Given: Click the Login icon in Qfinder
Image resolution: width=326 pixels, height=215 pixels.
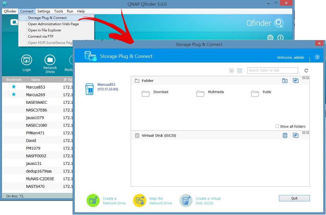Looking at the screenshot, I should pyautogui.click(x=27, y=60).
